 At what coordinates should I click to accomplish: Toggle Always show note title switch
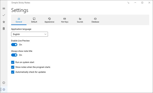[x=14, y=55]
